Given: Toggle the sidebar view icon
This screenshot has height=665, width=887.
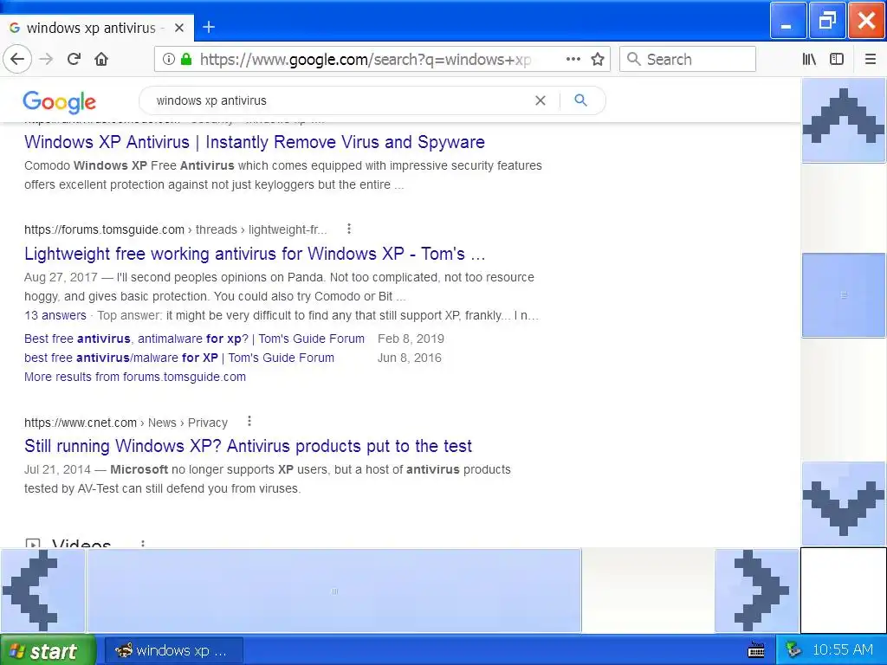Looking at the screenshot, I should coord(837,59).
